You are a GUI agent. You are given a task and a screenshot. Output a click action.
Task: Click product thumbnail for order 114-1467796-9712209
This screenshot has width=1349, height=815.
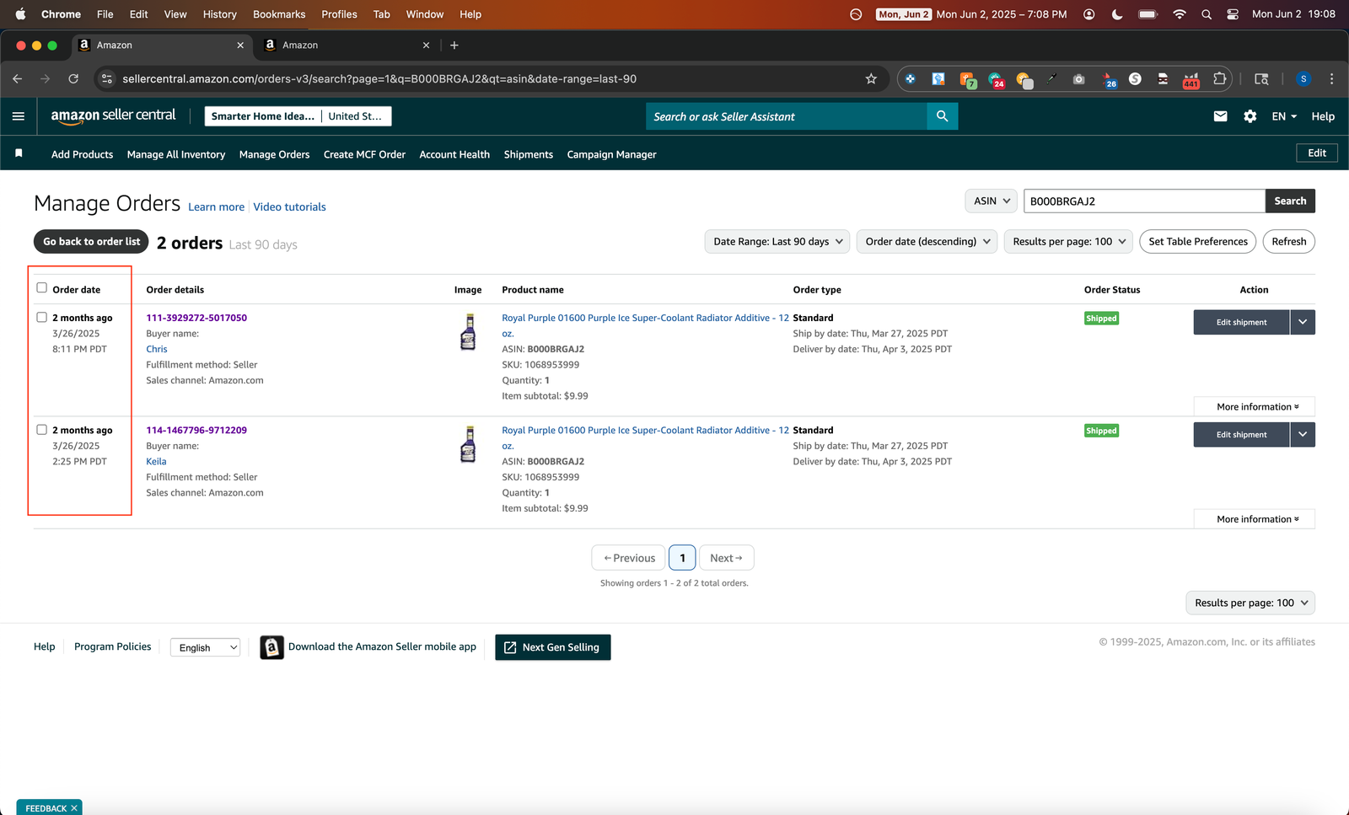coord(468,444)
